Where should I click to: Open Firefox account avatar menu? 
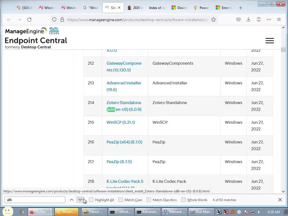click(259, 19)
